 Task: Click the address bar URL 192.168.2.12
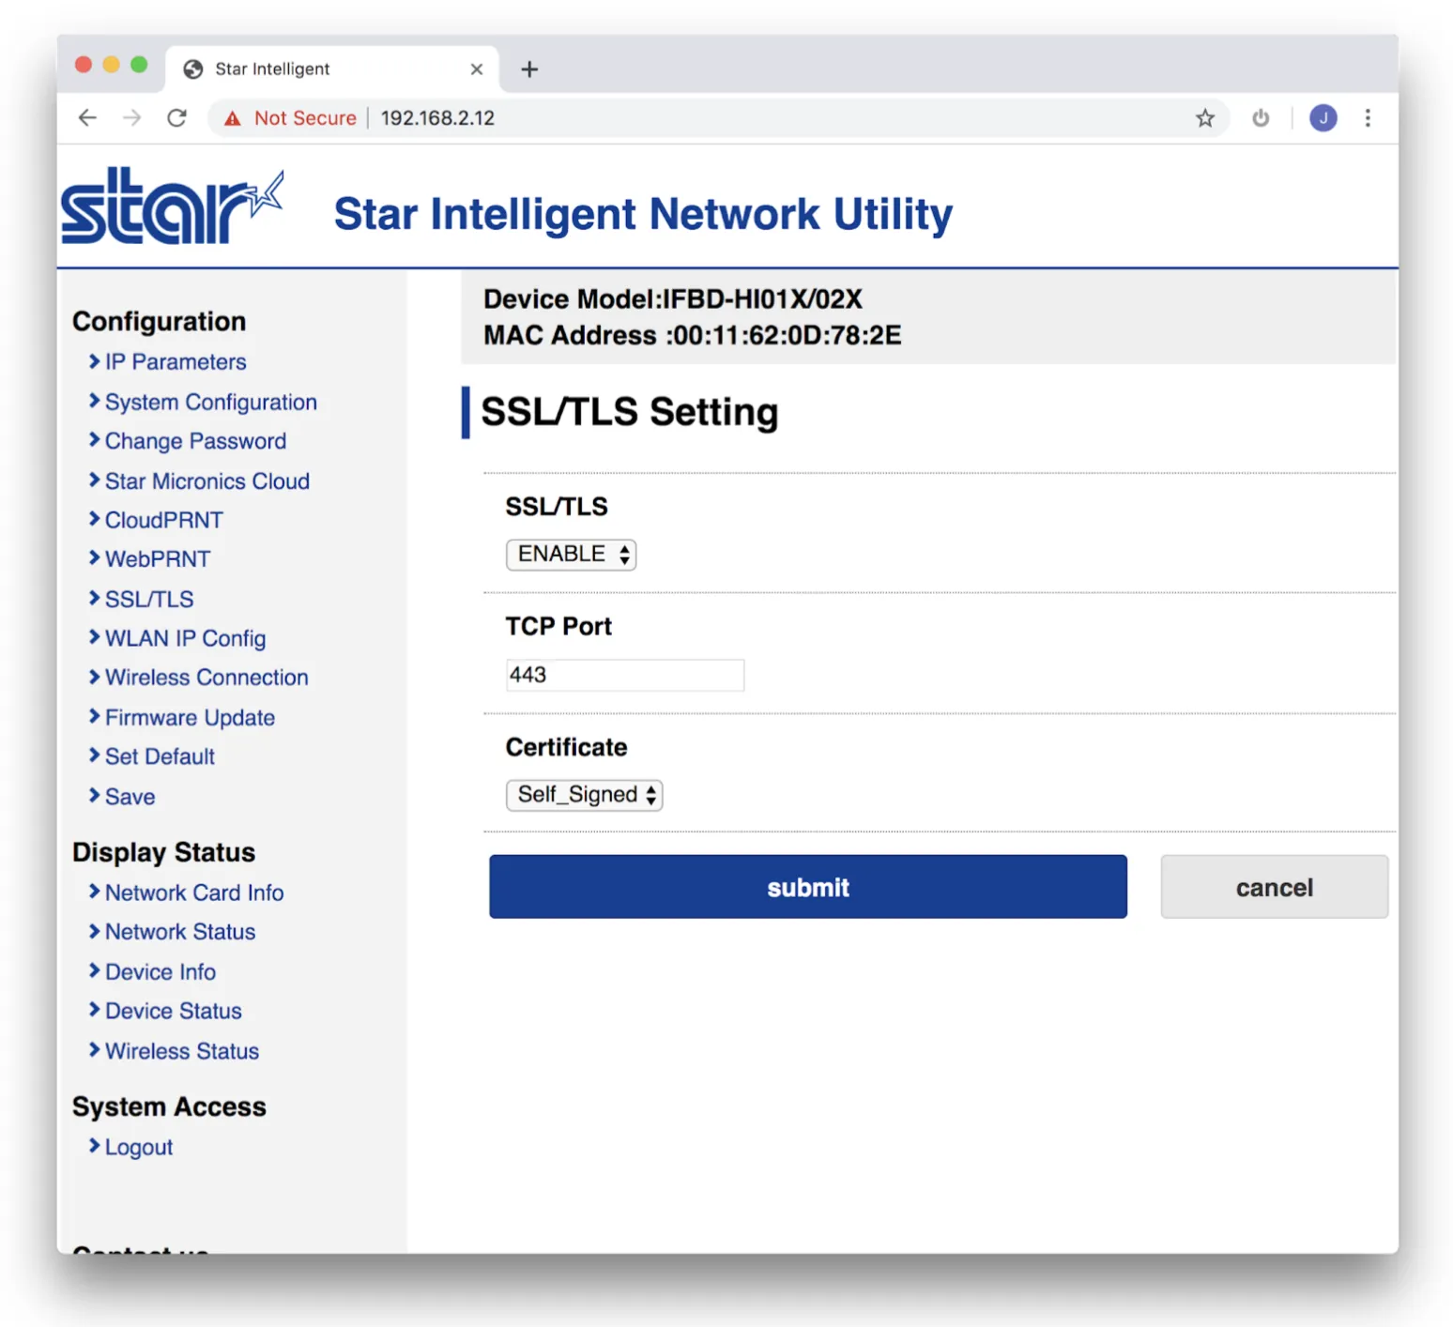pyautogui.click(x=437, y=118)
